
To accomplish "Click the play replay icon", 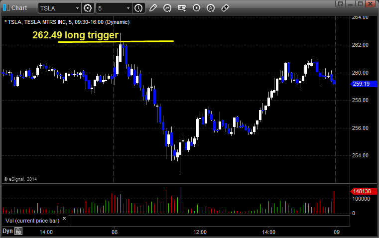I will tap(196, 8).
